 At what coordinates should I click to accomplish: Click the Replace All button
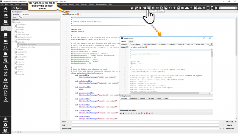230,129
